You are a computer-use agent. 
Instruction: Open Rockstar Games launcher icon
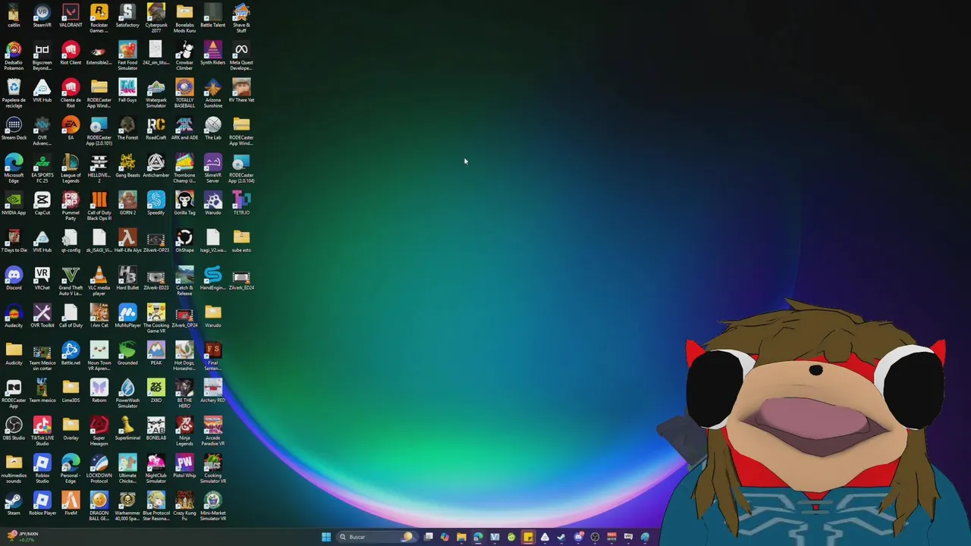99,18
